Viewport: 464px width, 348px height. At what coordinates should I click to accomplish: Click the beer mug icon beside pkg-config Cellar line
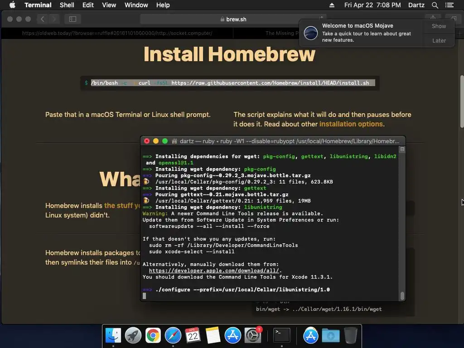(x=146, y=181)
